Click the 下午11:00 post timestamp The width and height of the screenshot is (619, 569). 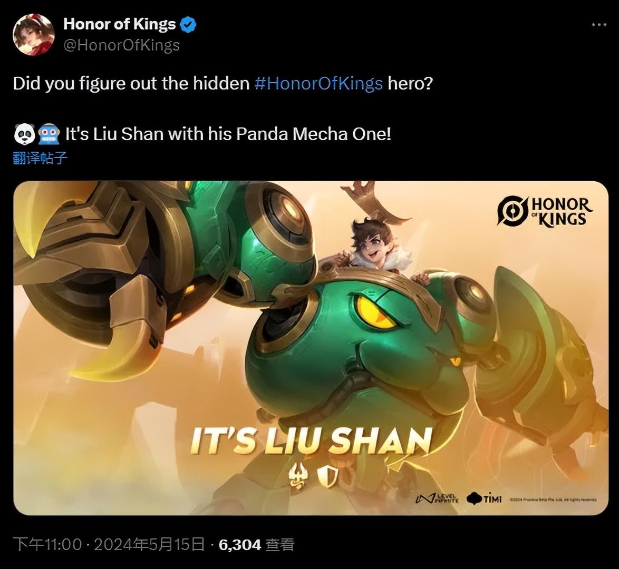coord(47,545)
